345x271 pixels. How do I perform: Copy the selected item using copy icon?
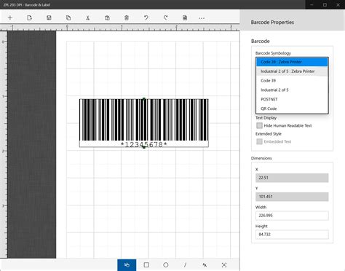pyautogui.click(x=68, y=17)
